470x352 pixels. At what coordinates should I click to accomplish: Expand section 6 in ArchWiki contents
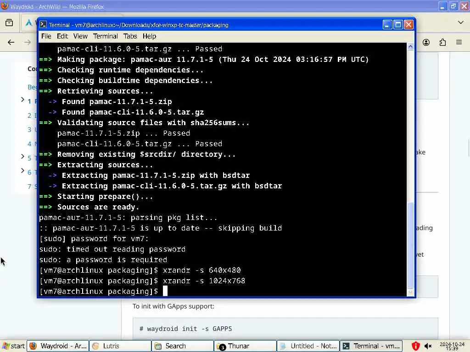coord(22,170)
